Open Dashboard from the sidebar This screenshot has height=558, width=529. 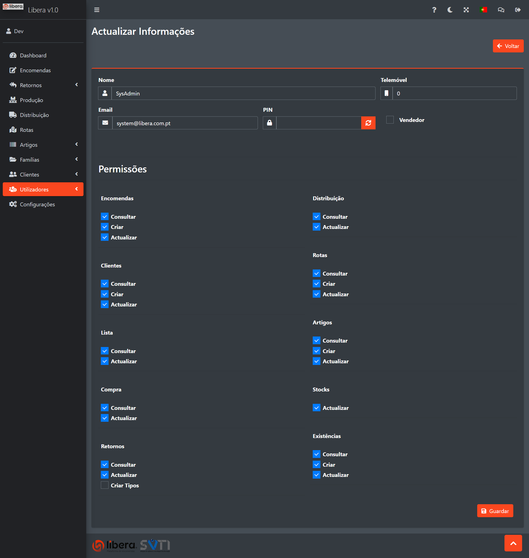point(33,55)
